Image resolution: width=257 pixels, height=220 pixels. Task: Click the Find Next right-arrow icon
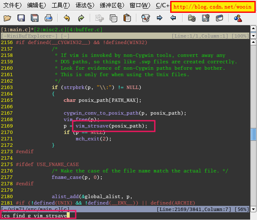pos(160,18)
